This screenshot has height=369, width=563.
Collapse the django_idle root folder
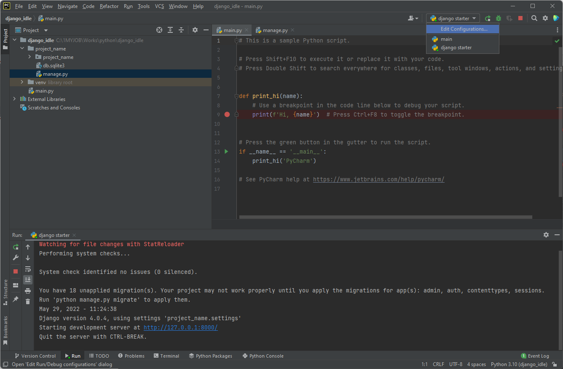(15, 40)
